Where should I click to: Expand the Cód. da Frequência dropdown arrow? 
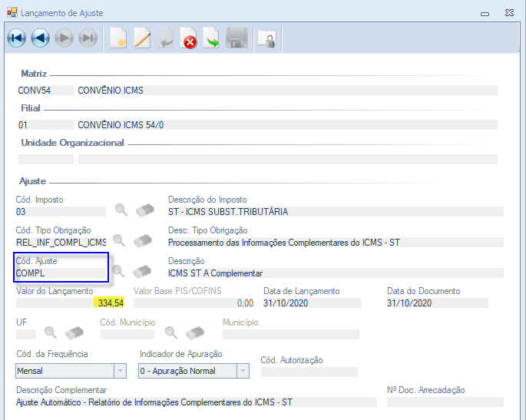120,371
